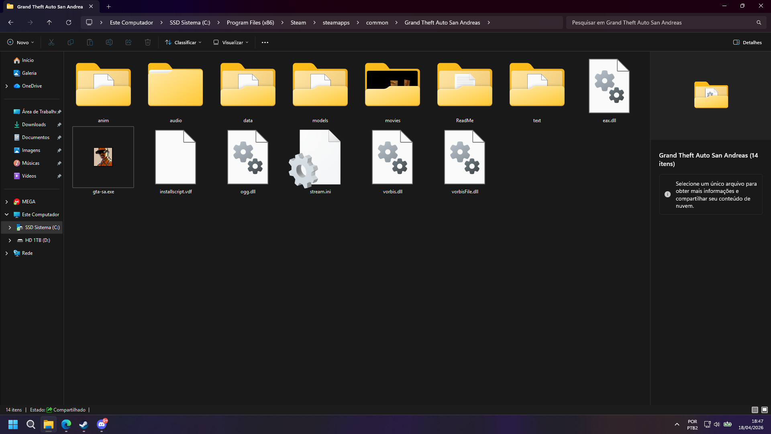Switch to large thumbnails view layout
Screen dimensions: 771x434
tap(765, 410)
